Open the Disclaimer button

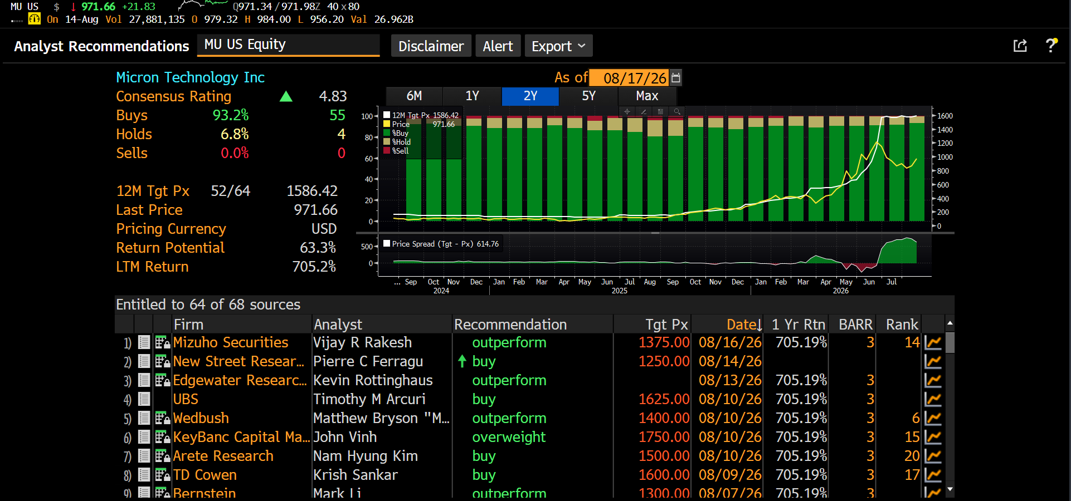431,46
